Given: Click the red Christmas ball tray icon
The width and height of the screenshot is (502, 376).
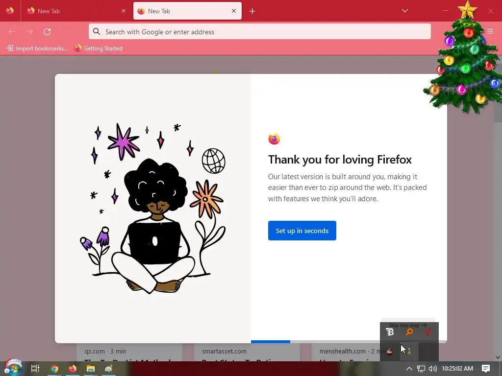Looking at the screenshot, I should pyautogui.click(x=390, y=352).
